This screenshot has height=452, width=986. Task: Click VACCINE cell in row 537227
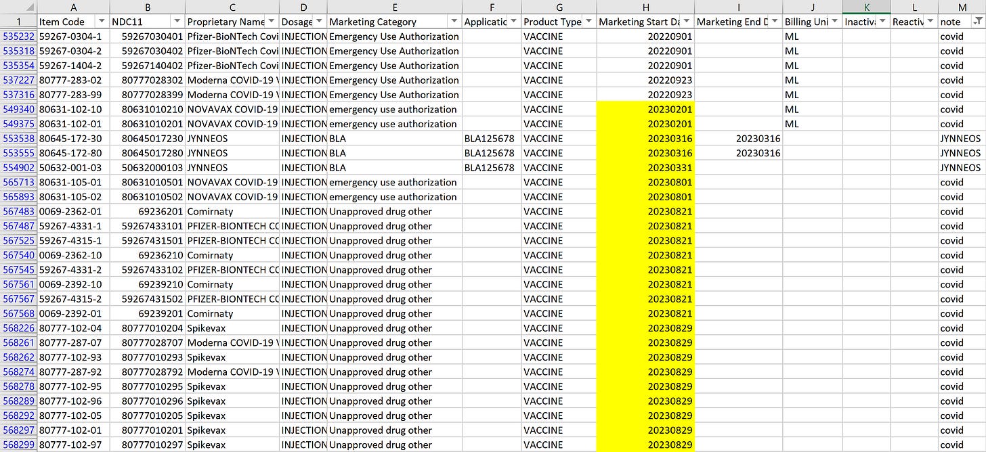tap(559, 81)
